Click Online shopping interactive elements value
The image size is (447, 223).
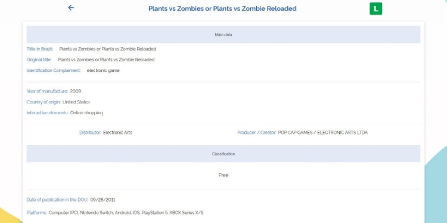[86, 113]
